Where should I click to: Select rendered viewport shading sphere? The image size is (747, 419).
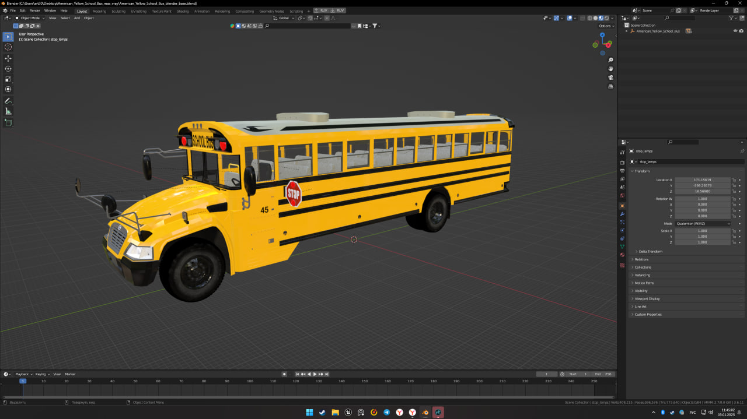[607, 18]
